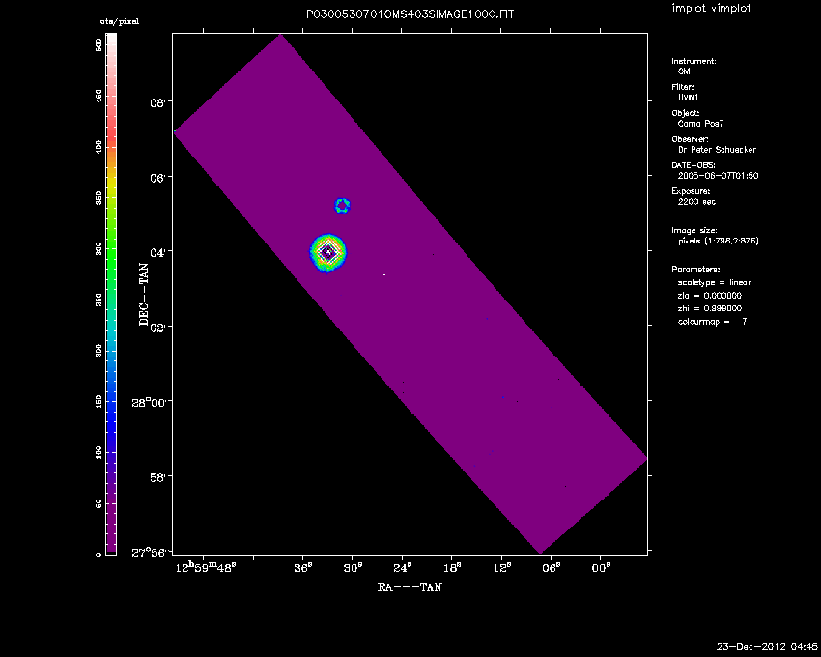
Task: Click the RA tick label 24s
Action: click(403, 568)
